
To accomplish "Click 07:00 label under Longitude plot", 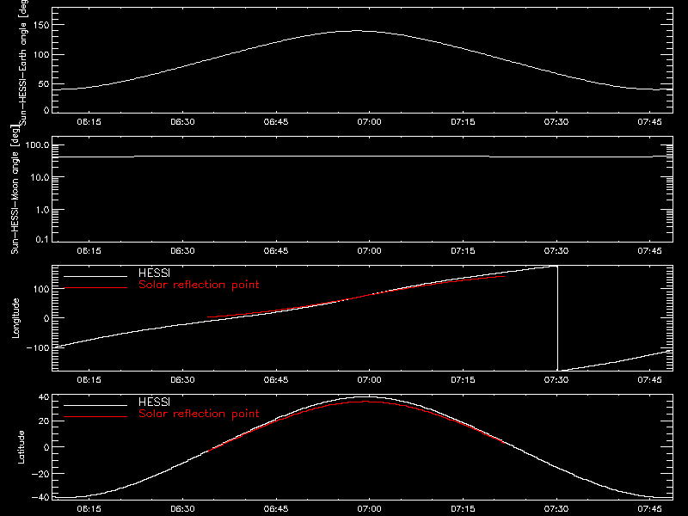I will tap(370, 380).
